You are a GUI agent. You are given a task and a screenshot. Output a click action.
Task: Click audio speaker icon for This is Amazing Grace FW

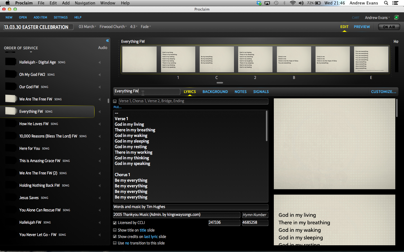tap(100, 161)
